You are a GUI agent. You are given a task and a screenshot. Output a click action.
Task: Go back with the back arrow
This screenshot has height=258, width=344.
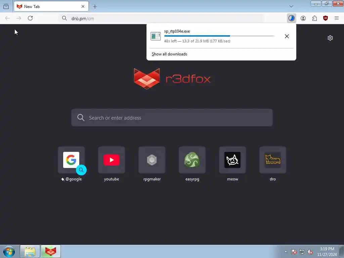(x=7, y=18)
